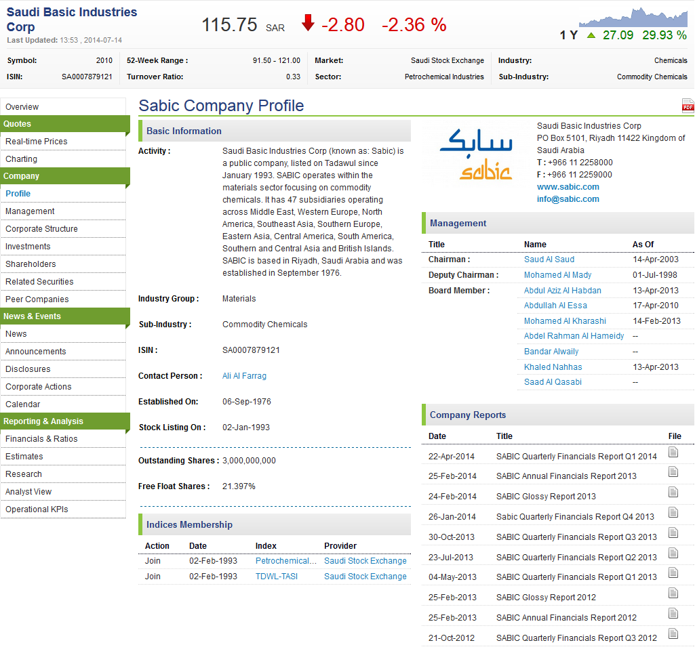Open Announcements page
This screenshot has height=647, width=695.
pyautogui.click(x=63, y=352)
